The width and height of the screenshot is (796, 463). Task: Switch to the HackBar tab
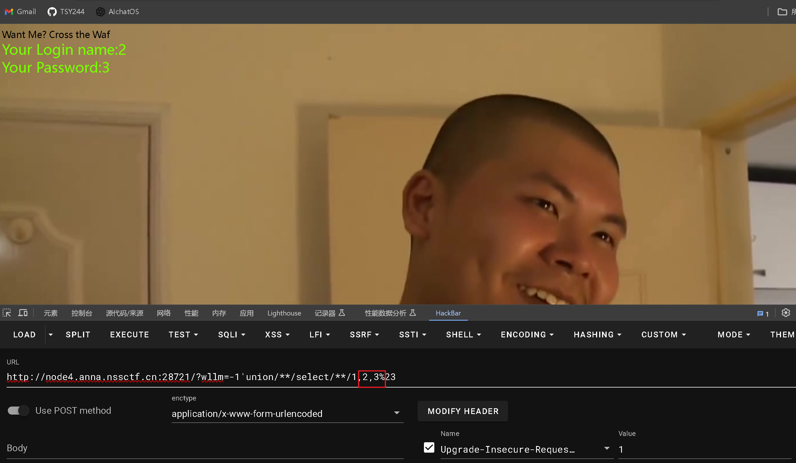(x=448, y=313)
